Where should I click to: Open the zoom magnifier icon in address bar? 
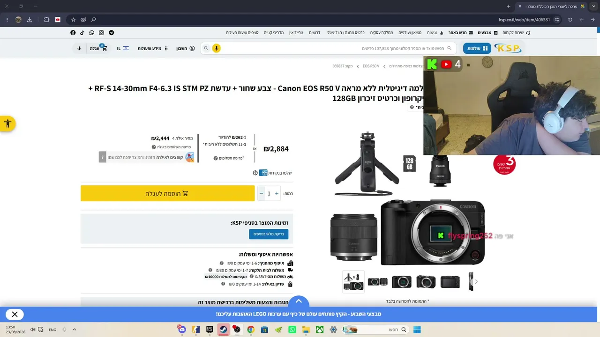[94, 20]
